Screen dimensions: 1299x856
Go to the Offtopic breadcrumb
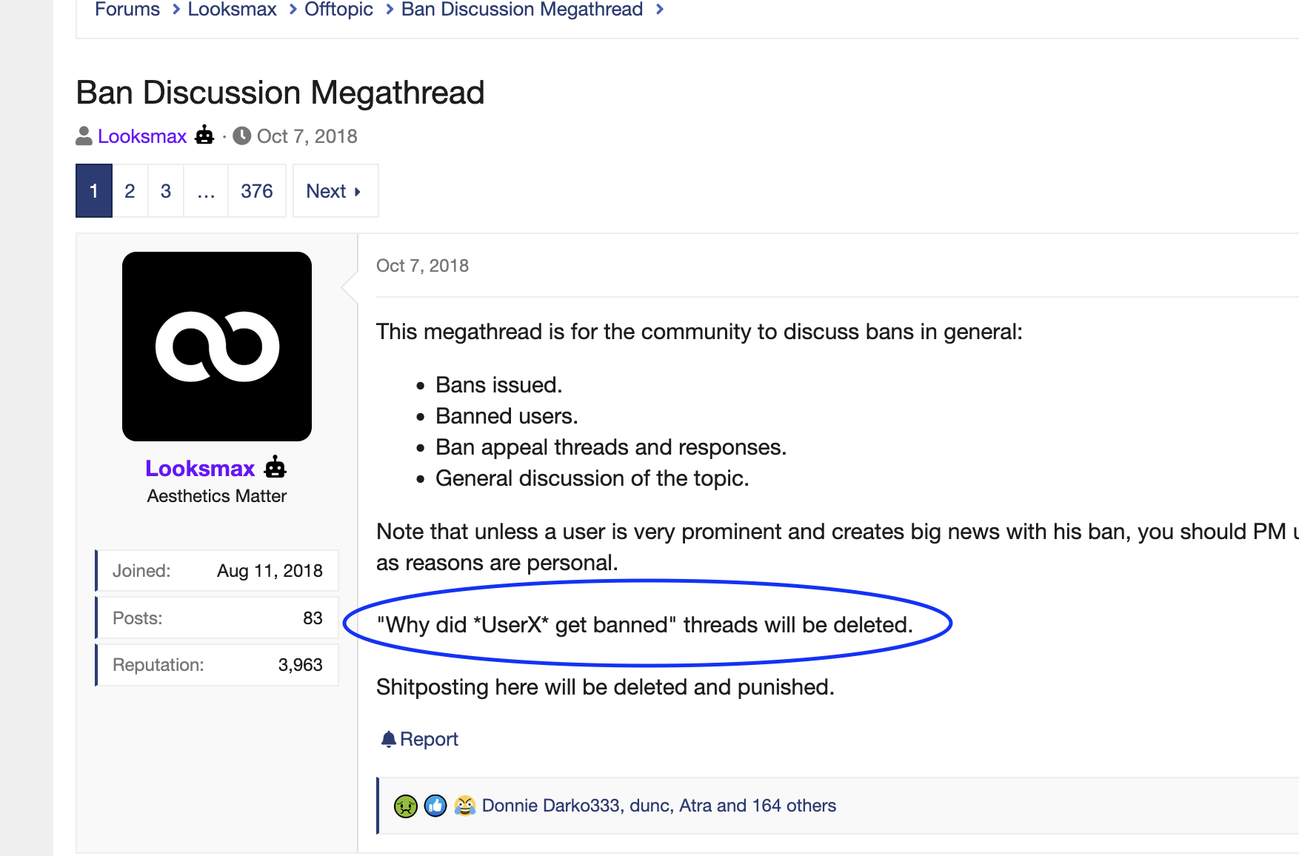[x=338, y=10]
